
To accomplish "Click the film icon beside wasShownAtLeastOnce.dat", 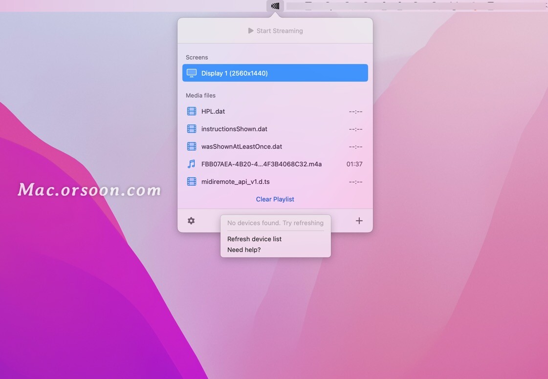I will point(191,146).
